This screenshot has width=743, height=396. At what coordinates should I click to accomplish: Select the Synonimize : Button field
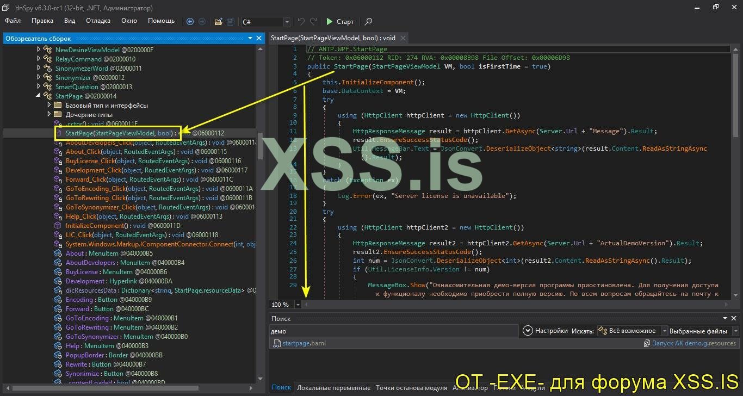pos(112,373)
